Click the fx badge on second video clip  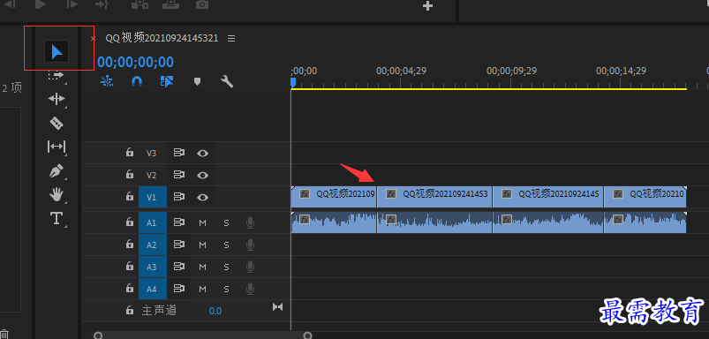(x=391, y=194)
